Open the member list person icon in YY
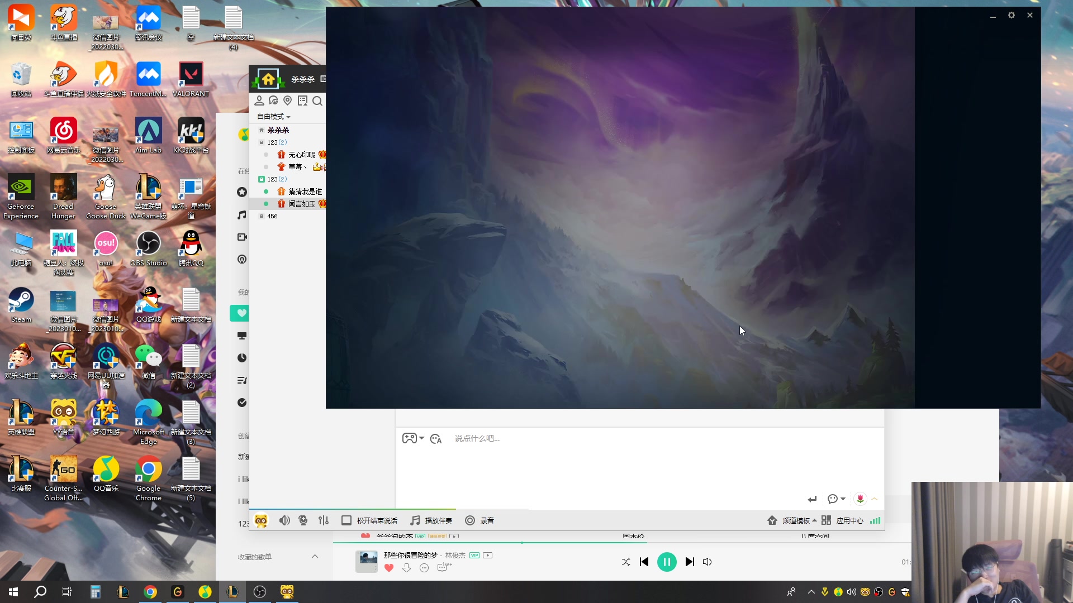 (x=259, y=100)
